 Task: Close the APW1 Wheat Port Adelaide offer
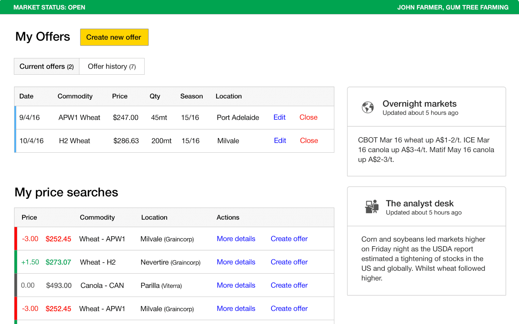(308, 117)
